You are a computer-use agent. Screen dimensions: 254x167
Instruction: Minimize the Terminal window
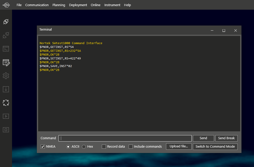[x=212, y=30]
